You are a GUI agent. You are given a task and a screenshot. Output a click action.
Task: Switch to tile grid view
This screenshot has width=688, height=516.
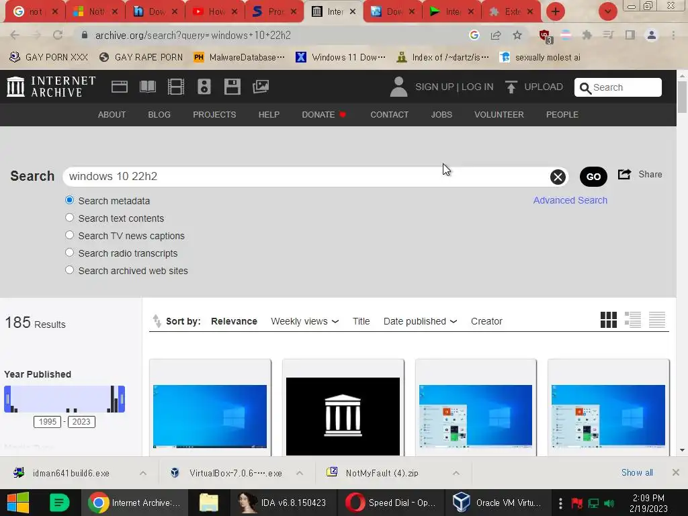tap(609, 320)
